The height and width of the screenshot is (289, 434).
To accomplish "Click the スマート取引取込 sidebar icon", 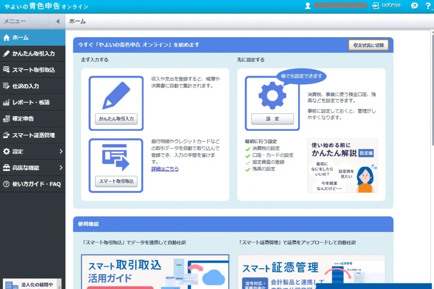I will tap(6, 70).
